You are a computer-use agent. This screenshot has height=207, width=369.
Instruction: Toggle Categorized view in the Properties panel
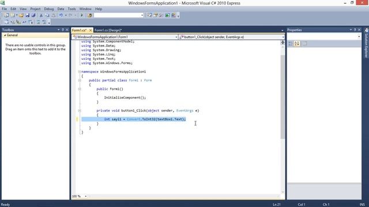click(291, 44)
